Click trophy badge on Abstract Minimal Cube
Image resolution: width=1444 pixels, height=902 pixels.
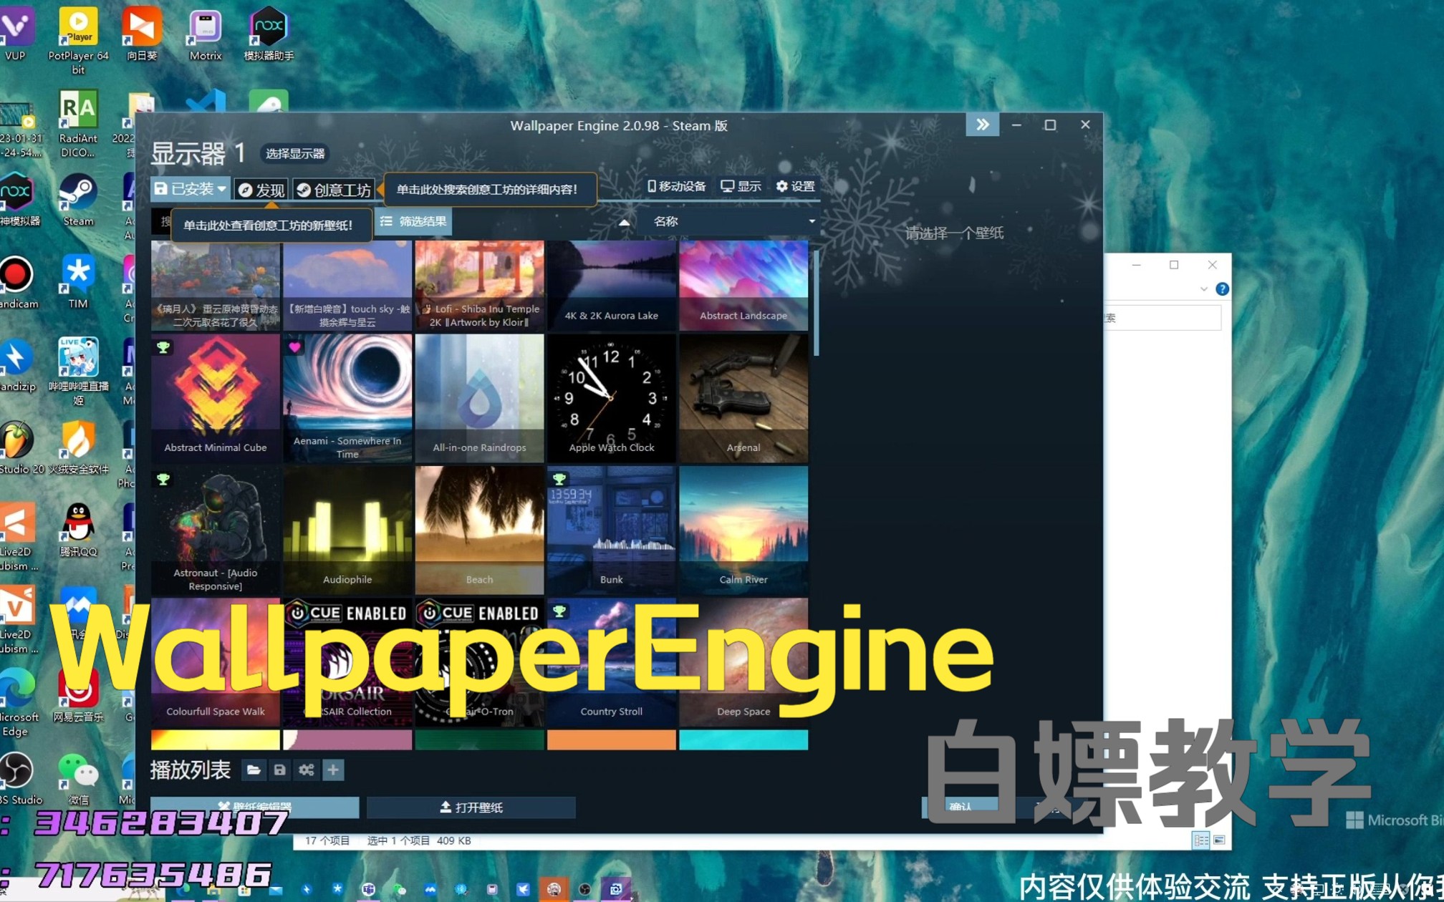click(163, 347)
